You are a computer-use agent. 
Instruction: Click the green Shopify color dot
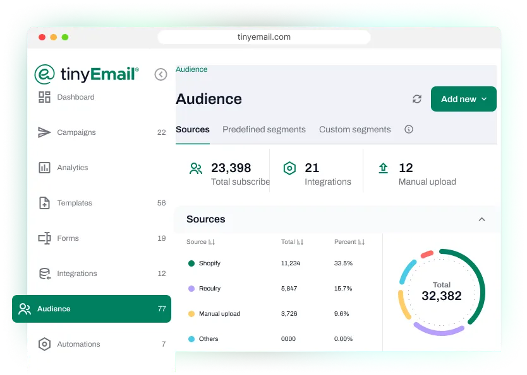point(191,263)
